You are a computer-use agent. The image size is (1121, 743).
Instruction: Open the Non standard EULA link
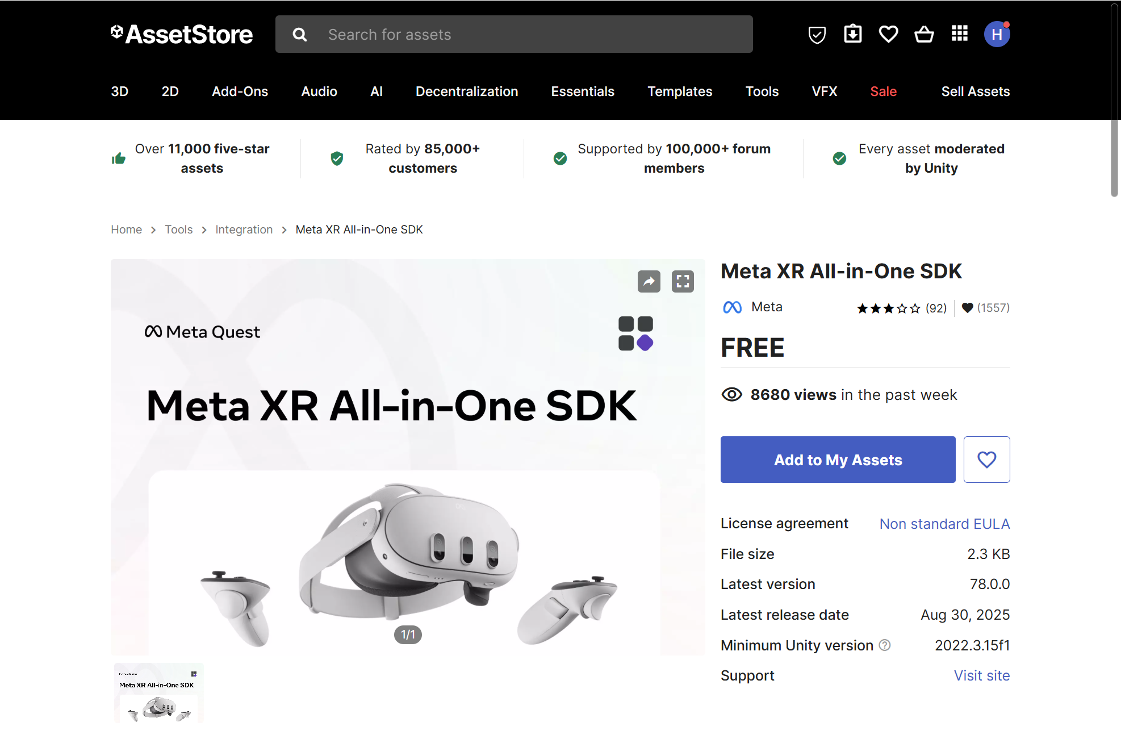[944, 524]
